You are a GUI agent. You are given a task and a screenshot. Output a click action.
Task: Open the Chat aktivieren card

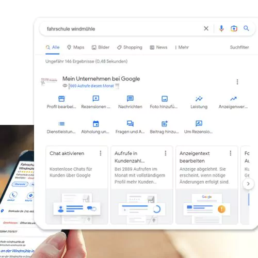pyautogui.click(x=77, y=185)
